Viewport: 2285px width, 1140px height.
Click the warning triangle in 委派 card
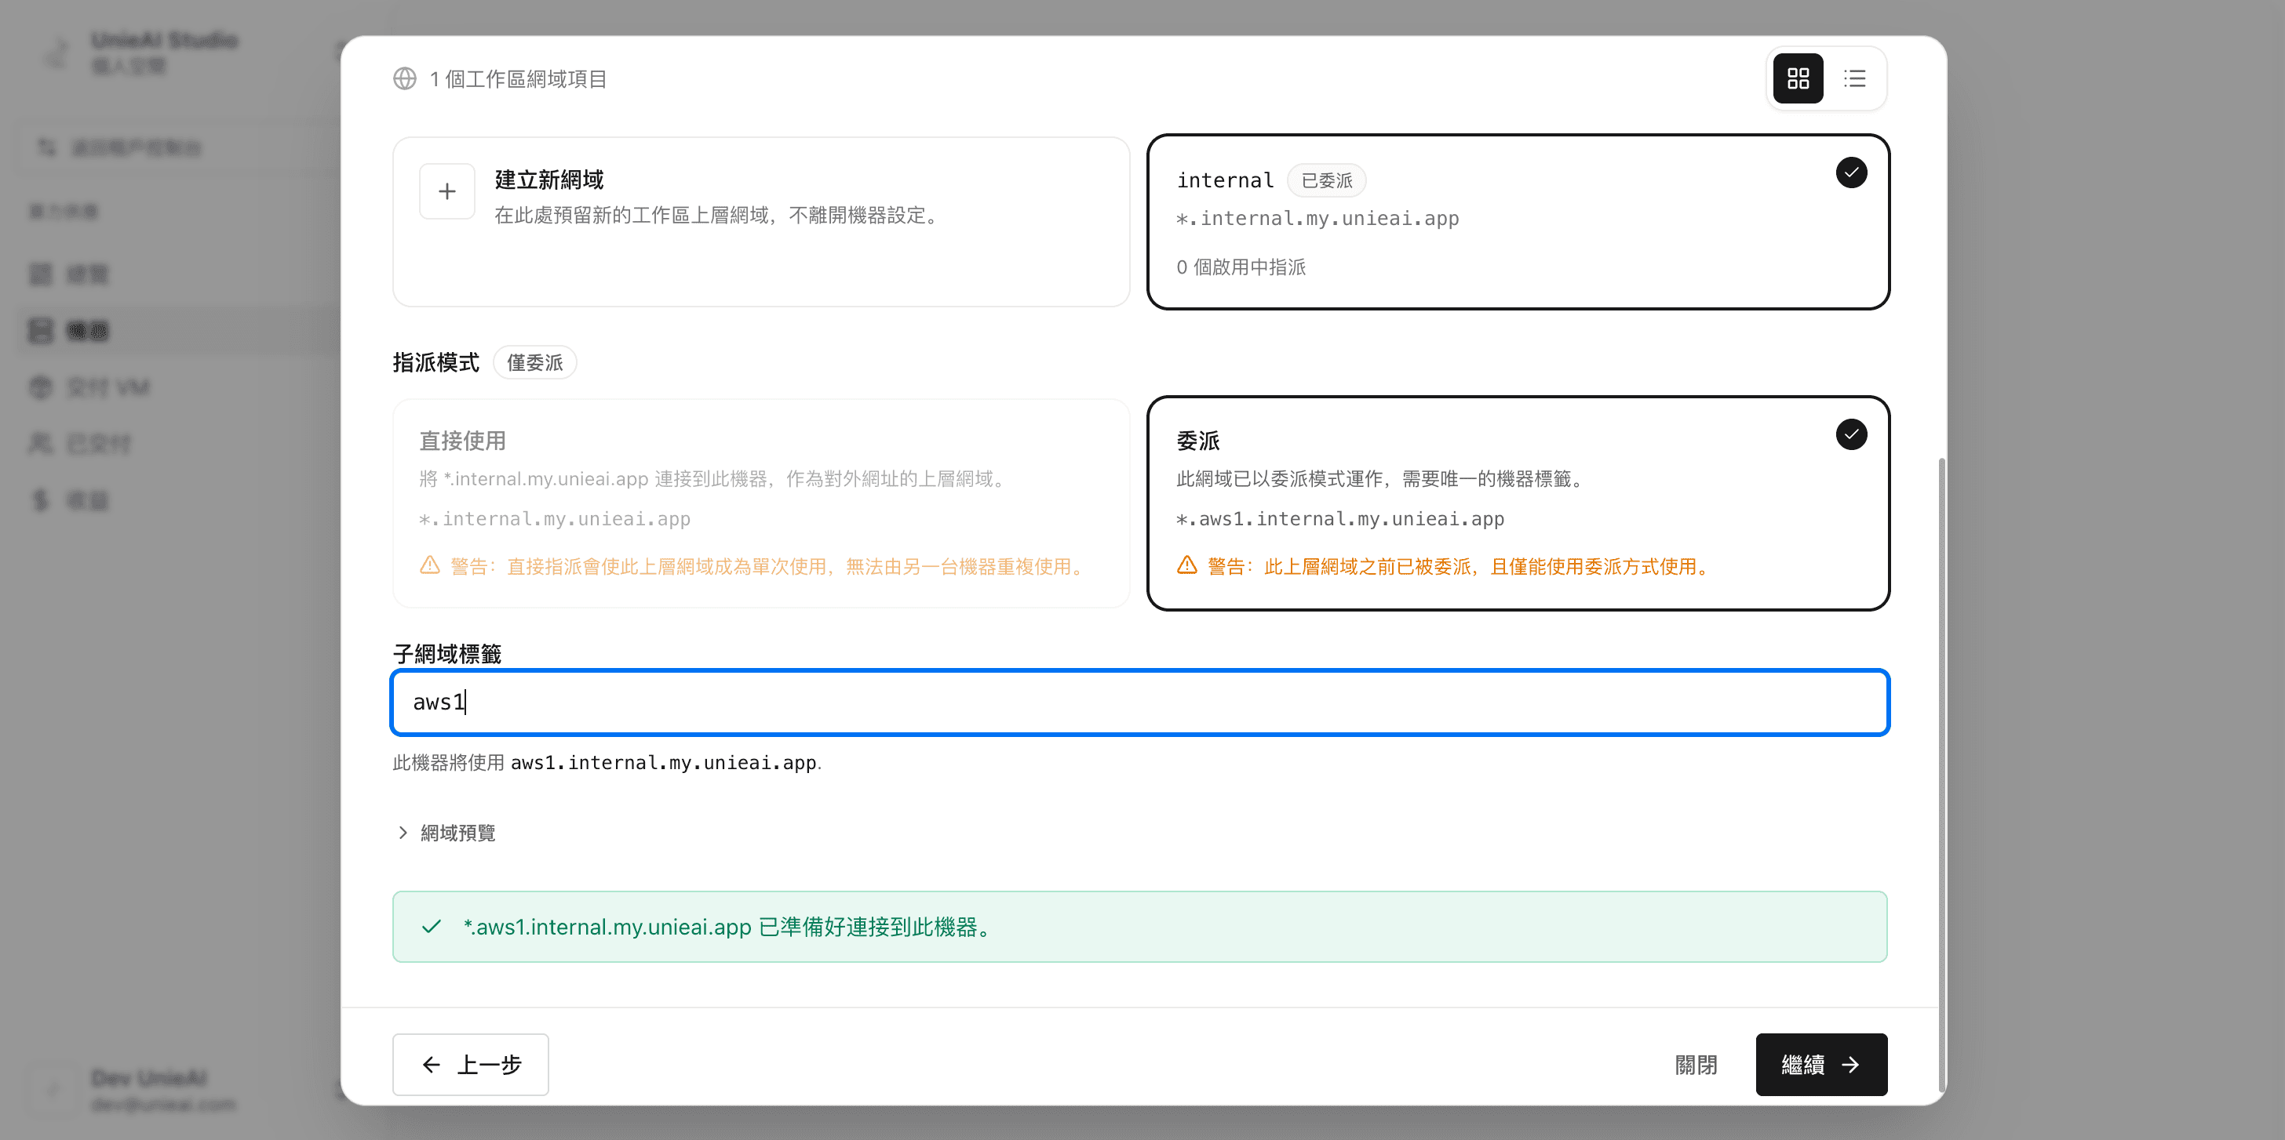(x=1187, y=565)
